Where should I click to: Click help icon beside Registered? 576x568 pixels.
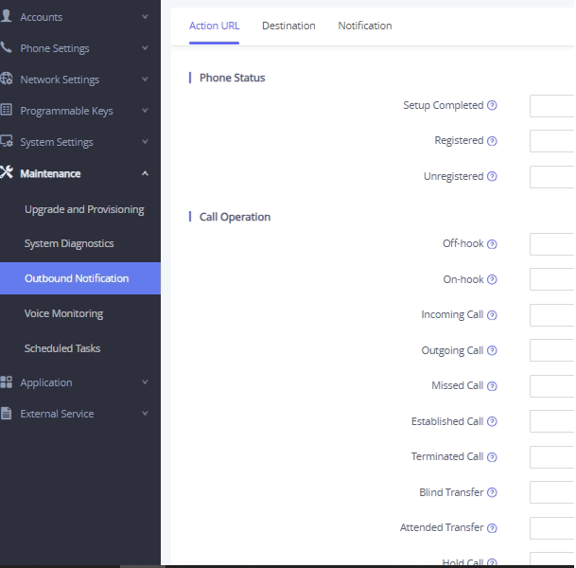[x=492, y=141]
